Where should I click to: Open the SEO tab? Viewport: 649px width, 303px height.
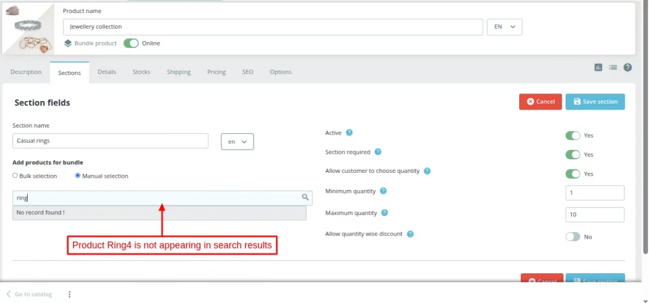tap(248, 72)
